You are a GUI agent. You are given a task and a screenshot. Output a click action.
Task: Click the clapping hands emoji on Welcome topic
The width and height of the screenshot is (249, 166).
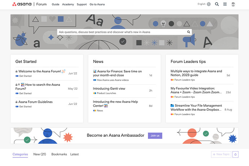tap(64, 71)
